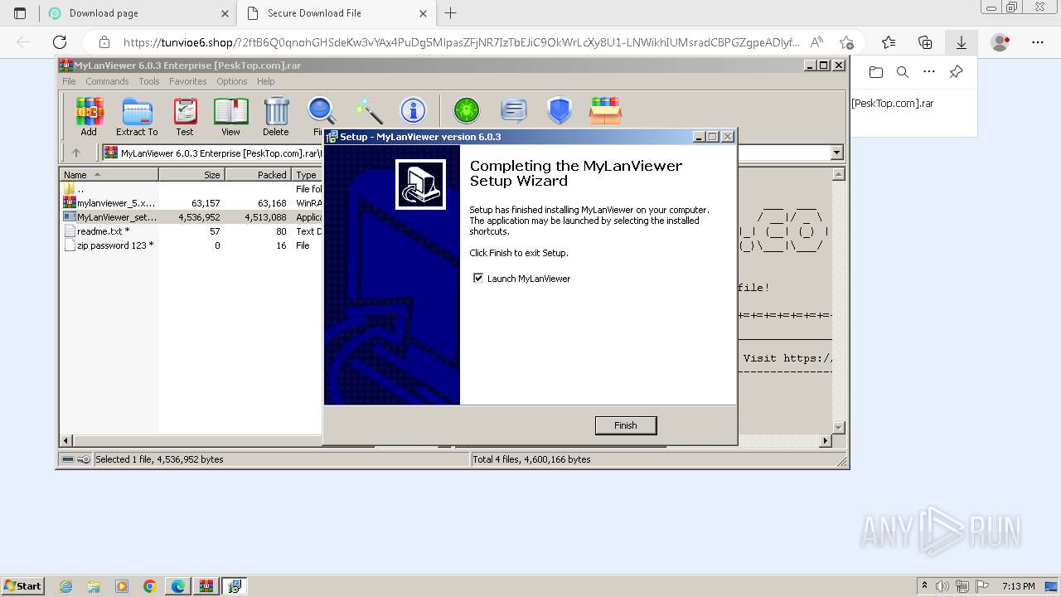Click the SFX books box icon
1061x597 pixels.
pos(605,110)
